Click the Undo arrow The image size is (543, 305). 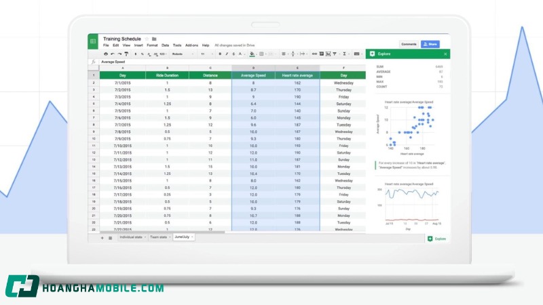113,54
